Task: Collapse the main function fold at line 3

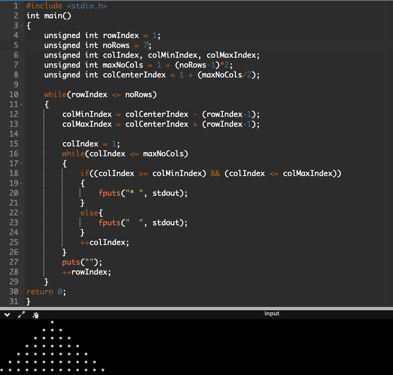Action: 21,26
